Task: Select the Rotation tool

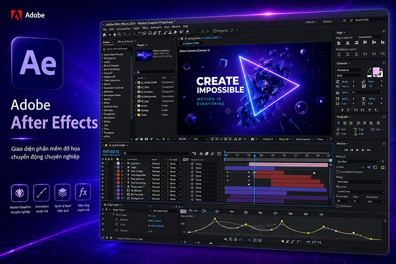Action: [x=139, y=33]
